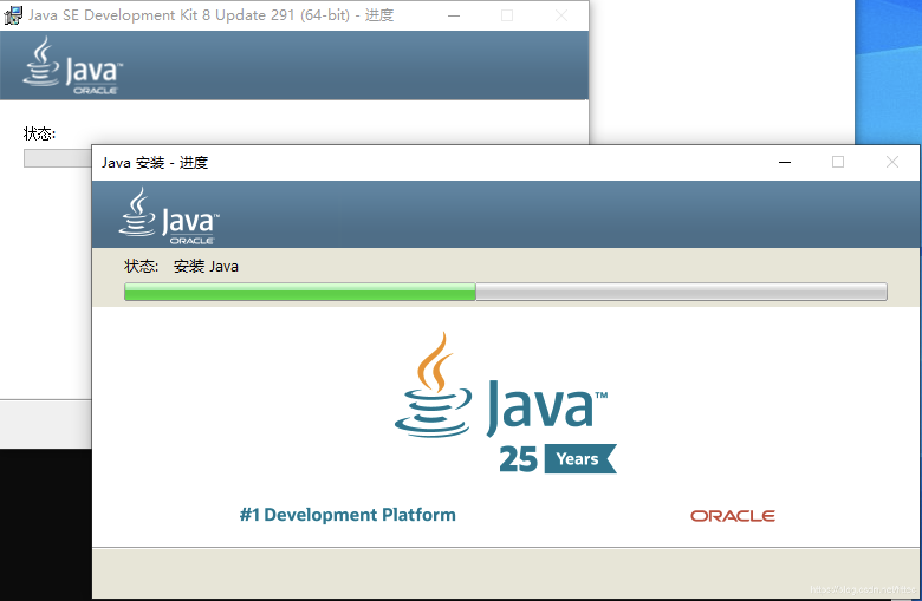The height and width of the screenshot is (601, 922).
Task: Click the red ORACLE logo
Action: [732, 516]
